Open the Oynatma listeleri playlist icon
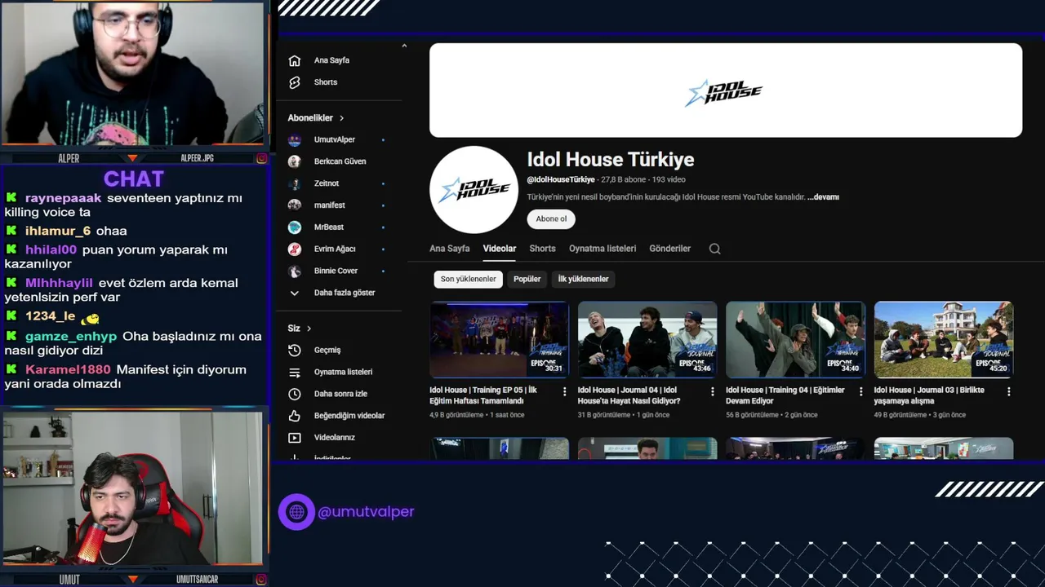 [295, 372]
